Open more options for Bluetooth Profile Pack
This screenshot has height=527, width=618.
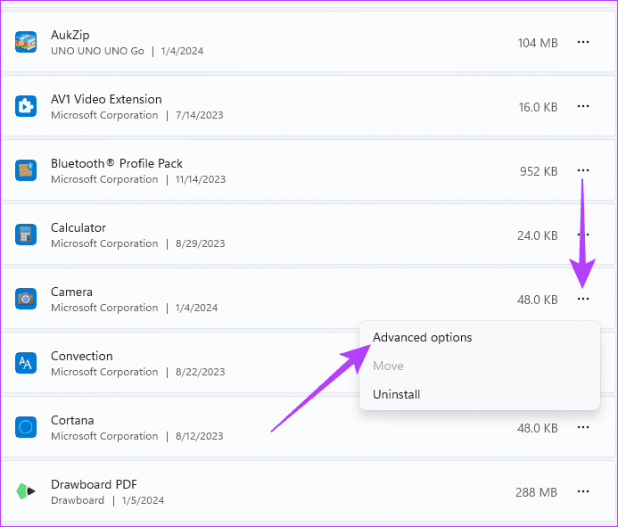(583, 170)
